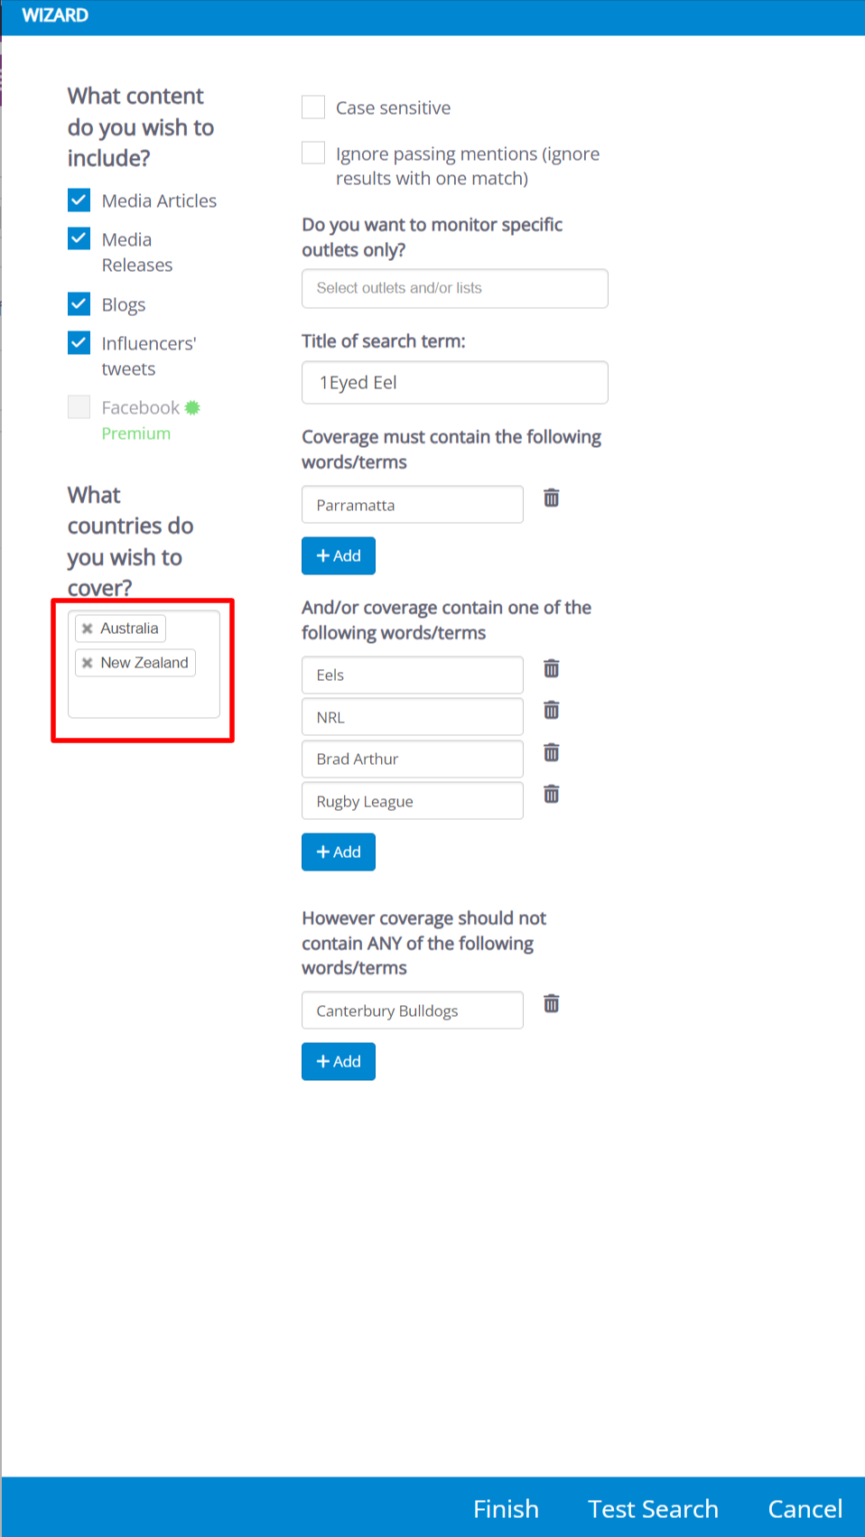Screen dimensions: 865x1537
Task: Uncheck the Blogs checkbox
Action: tap(79, 303)
